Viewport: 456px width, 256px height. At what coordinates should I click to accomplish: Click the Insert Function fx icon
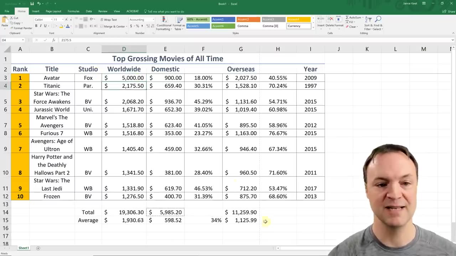click(53, 40)
